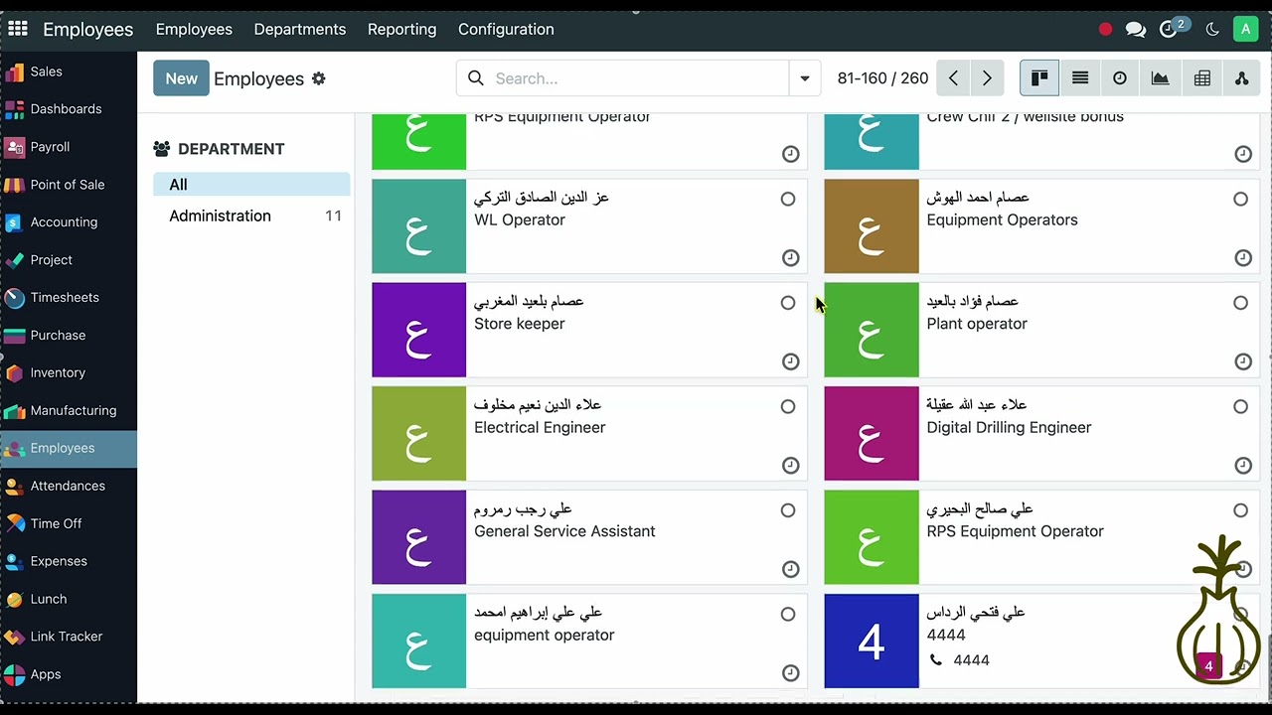Toggle presence circle on Equipment Operators card
The width and height of the screenshot is (1272, 715).
pyautogui.click(x=1241, y=200)
